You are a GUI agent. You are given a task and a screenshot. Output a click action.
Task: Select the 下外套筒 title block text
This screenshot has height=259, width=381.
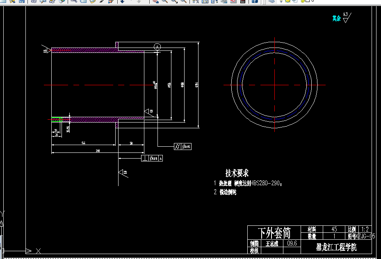point(274,233)
